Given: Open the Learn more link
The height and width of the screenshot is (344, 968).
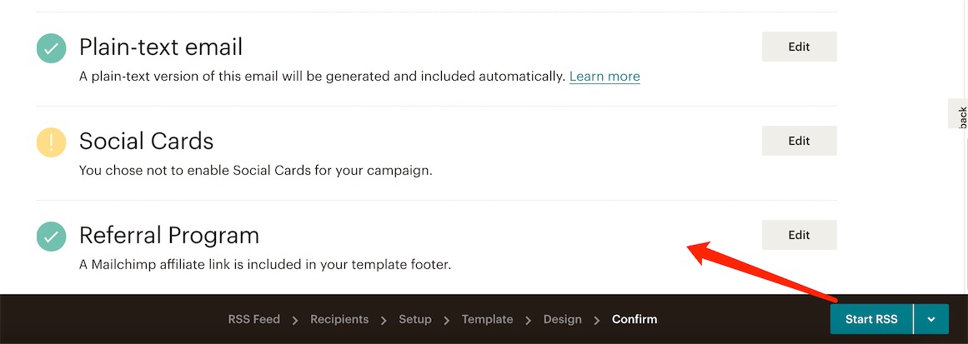Looking at the screenshot, I should tap(604, 77).
